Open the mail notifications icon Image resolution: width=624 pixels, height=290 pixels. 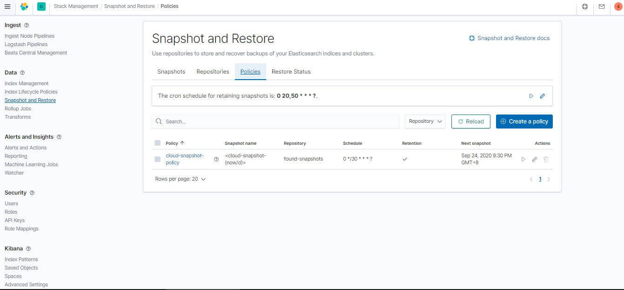(x=601, y=6)
